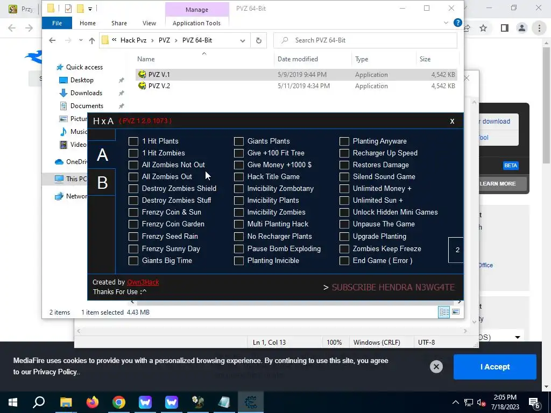Select tab A in HxA trainer
The image size is (551, 413).
[102, 155]
